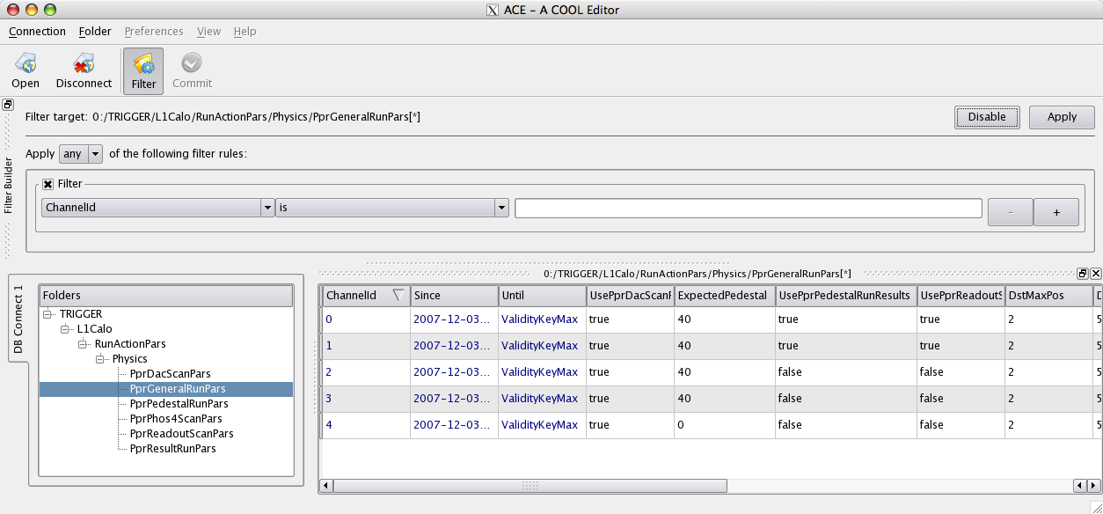Undock the Filter Builder panel icon
Screen dimensions: 1103x514
(x=8, y=104)
